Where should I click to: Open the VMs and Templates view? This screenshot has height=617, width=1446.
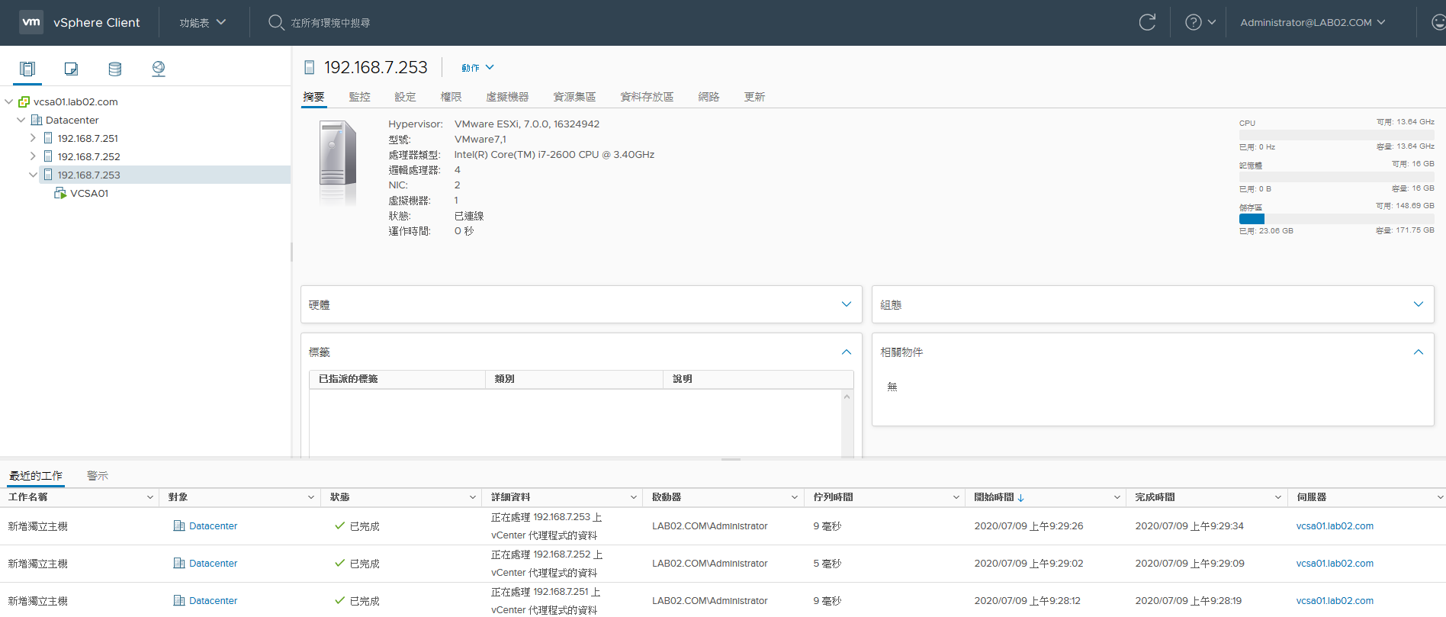tap(71, 69)
